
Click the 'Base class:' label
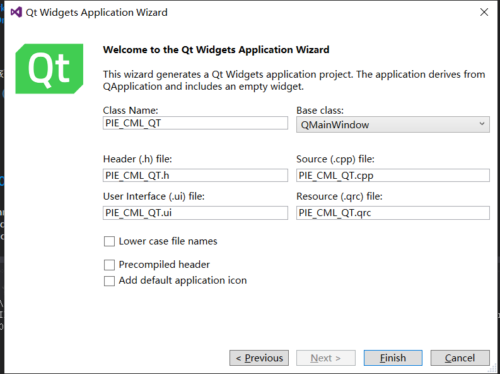click(x=320, y=110)
